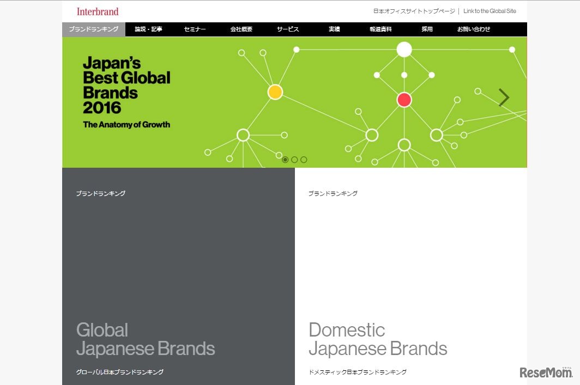Follow the Link to the Global Site
This screenshot has width=580, height=385.
tap(490, 11)
